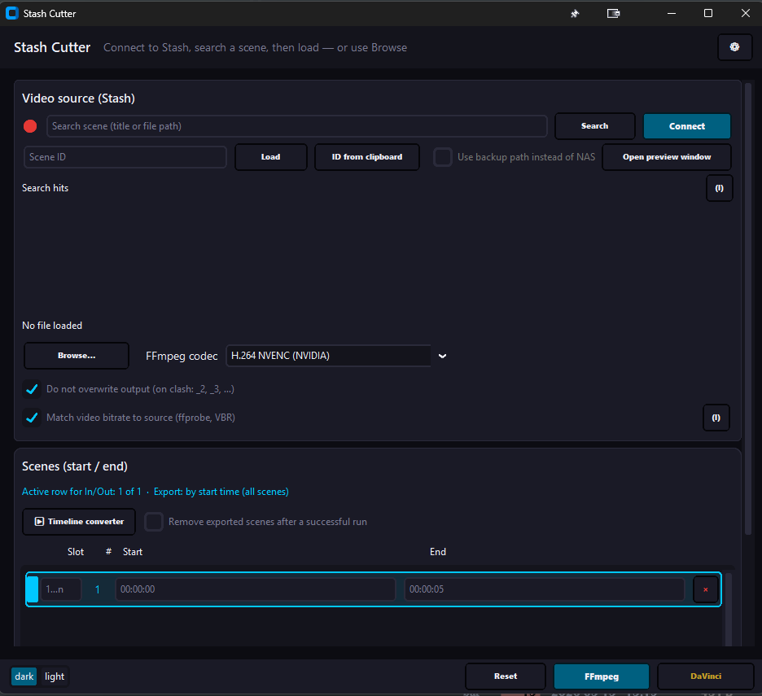Screen dimensions: 762x696
Task: Reset the form
Action: click(506, 676)
